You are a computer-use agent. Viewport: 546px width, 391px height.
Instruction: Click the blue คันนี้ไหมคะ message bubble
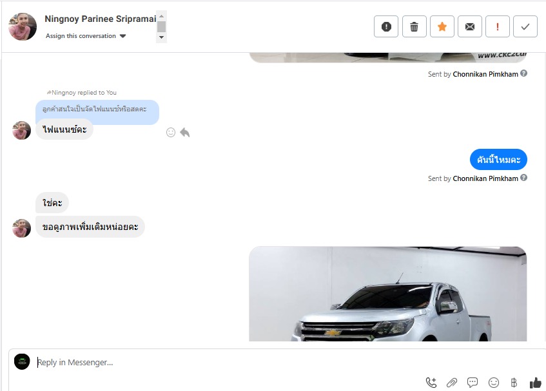[498, 160]
